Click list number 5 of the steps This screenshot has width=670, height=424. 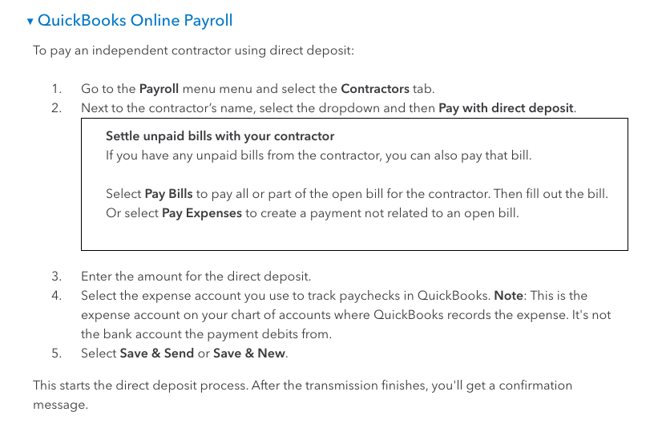56,353
